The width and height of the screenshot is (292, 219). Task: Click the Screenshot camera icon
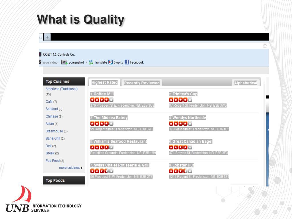[64, 62]
